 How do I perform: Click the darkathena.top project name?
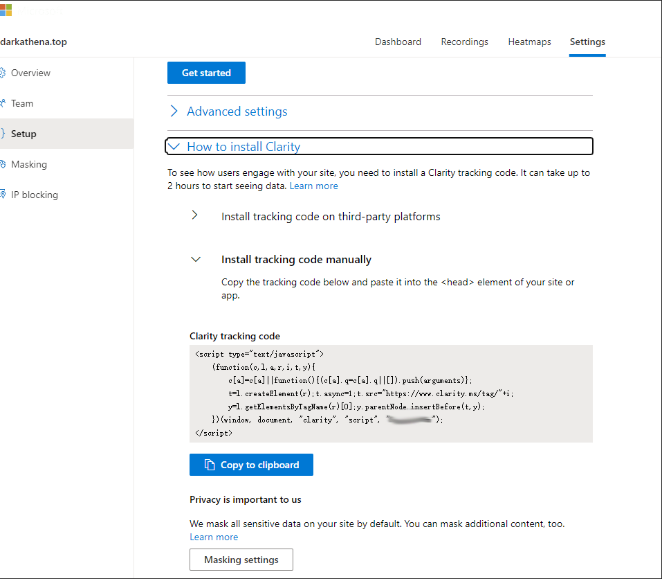pyautogui.click(x=33, y=42)
